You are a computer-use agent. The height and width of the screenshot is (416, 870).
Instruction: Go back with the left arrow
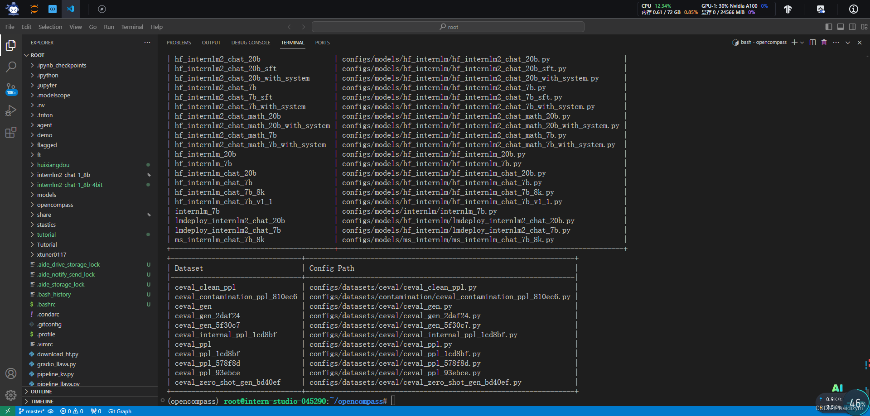(290, 27)
